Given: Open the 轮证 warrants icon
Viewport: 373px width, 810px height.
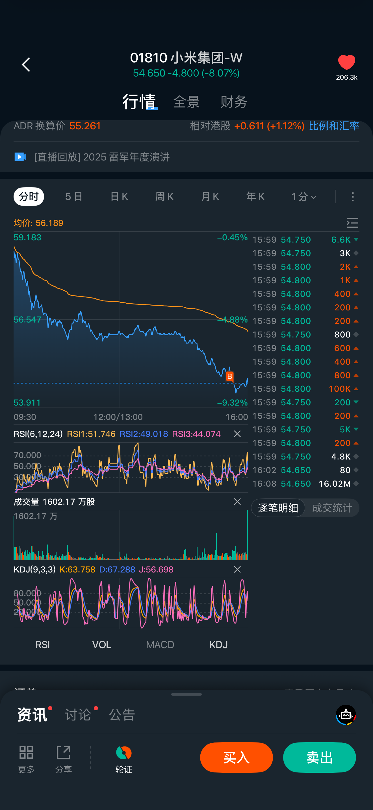Looking at the screenshot, I should click(123, 759).
